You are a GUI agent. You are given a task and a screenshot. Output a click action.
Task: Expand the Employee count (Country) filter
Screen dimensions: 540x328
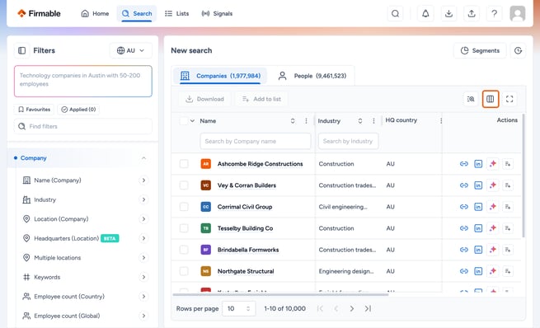click(143, 297)
